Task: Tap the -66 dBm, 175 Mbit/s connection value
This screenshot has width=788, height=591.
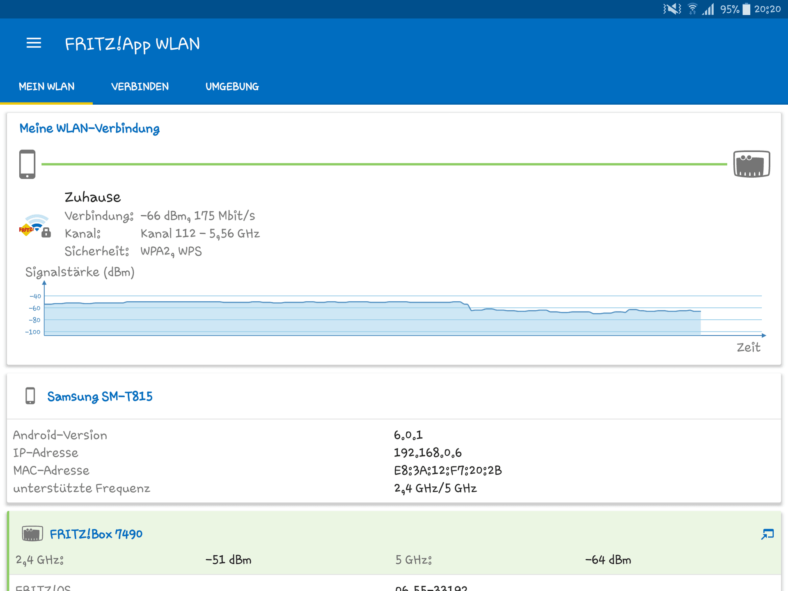Action: tap(197, 215)
